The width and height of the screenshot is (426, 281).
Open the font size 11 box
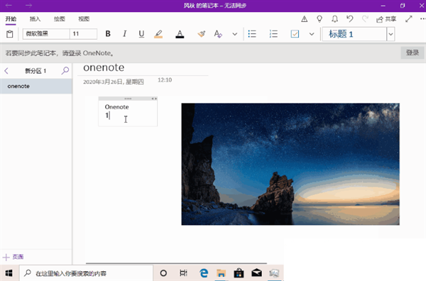[x=83, y=33]
